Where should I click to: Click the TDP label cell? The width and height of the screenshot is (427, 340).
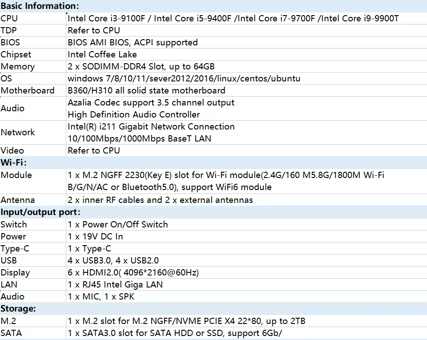pyautogui.click(x=32, y=31)
